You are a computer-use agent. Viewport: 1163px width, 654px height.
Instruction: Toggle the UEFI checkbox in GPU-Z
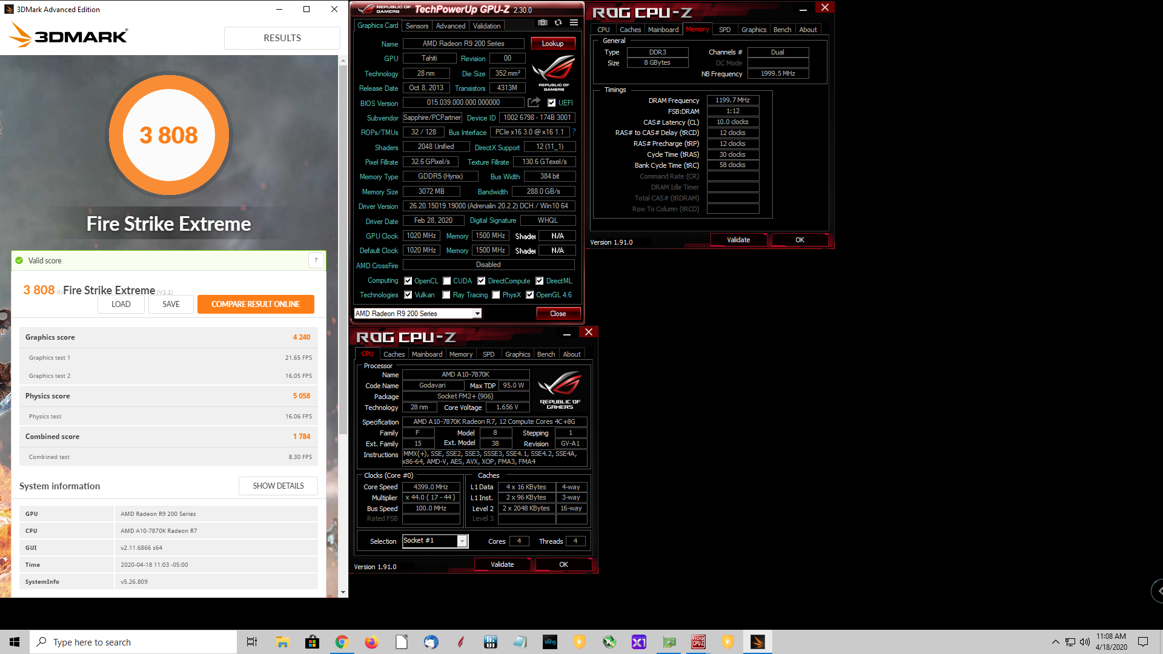551,103
